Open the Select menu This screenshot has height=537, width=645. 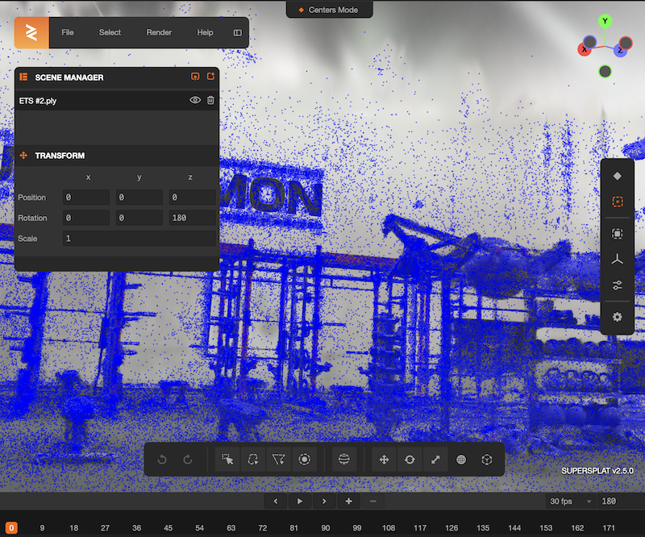click(x=110, y=32)
